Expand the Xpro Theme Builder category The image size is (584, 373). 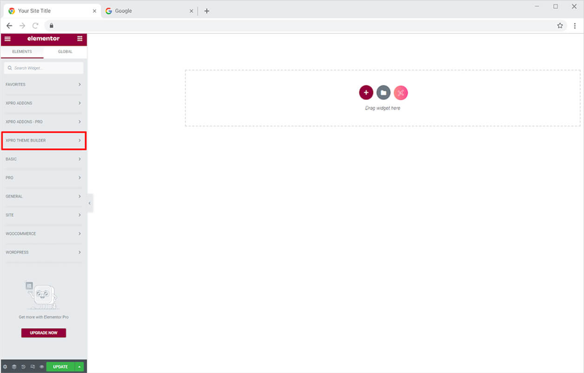tap(44, 141)
